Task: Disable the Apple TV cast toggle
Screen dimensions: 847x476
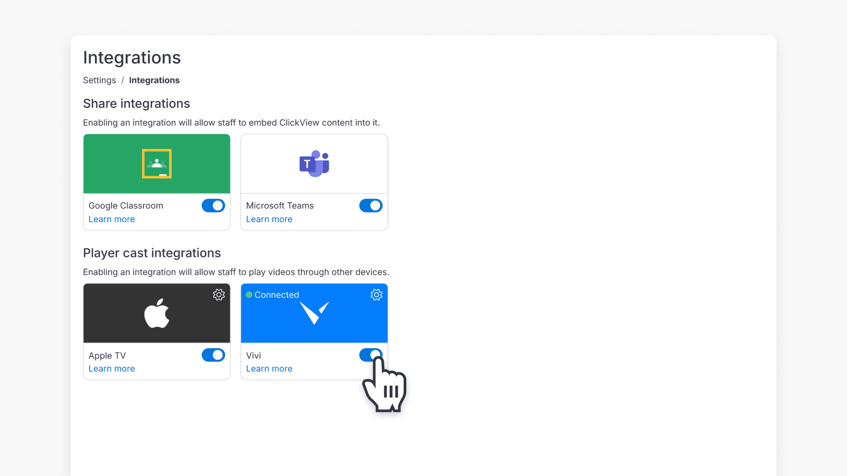Action: tap(213, 355)
